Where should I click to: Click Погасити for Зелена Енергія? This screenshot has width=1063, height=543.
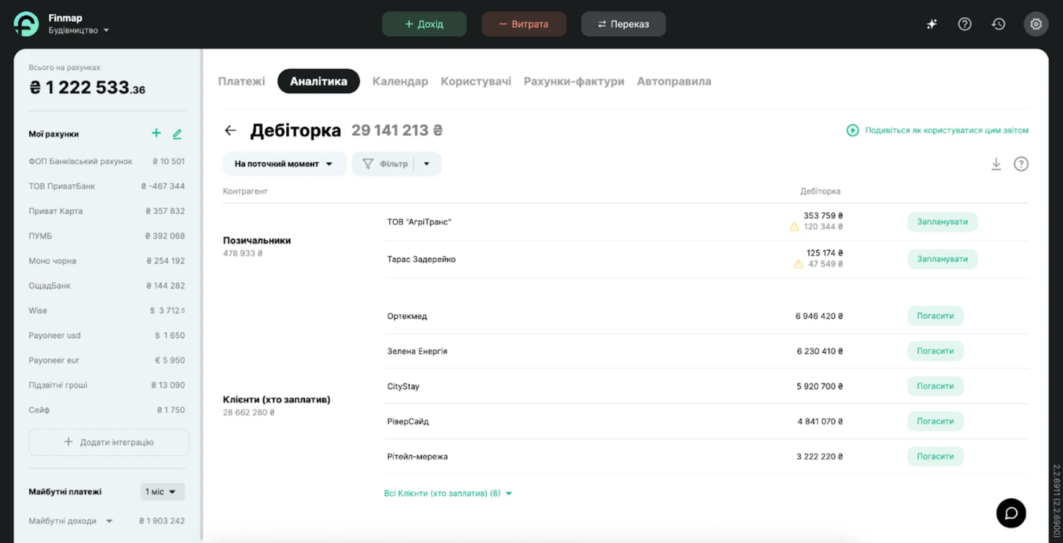point(935,351)
